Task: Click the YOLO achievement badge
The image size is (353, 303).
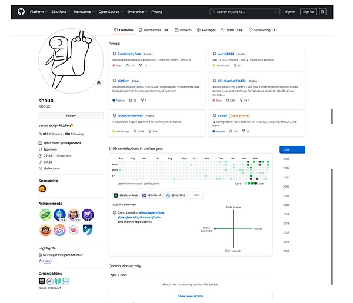Action: click(59, 230)
